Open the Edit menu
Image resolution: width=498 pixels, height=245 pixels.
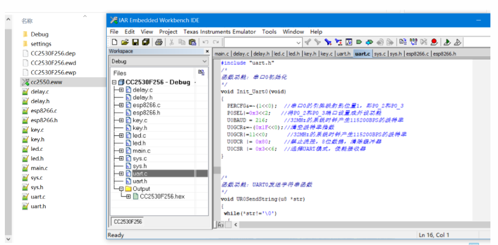coord(130,32)
